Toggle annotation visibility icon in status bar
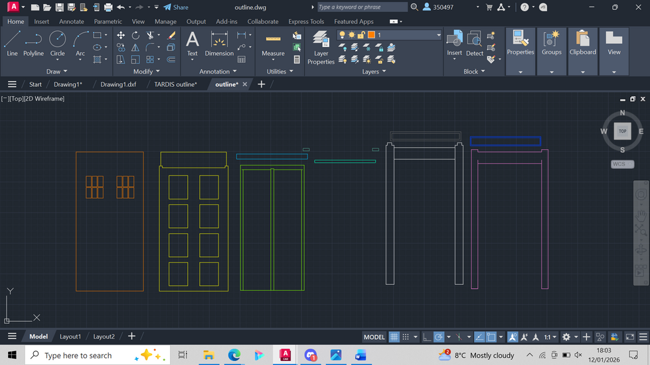The width and height of the screenshot is (650, 365). coord(513,337)
